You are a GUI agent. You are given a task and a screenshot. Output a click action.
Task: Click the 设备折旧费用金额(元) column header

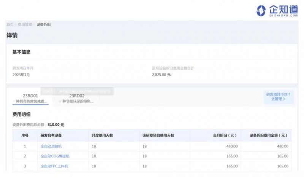269,136
